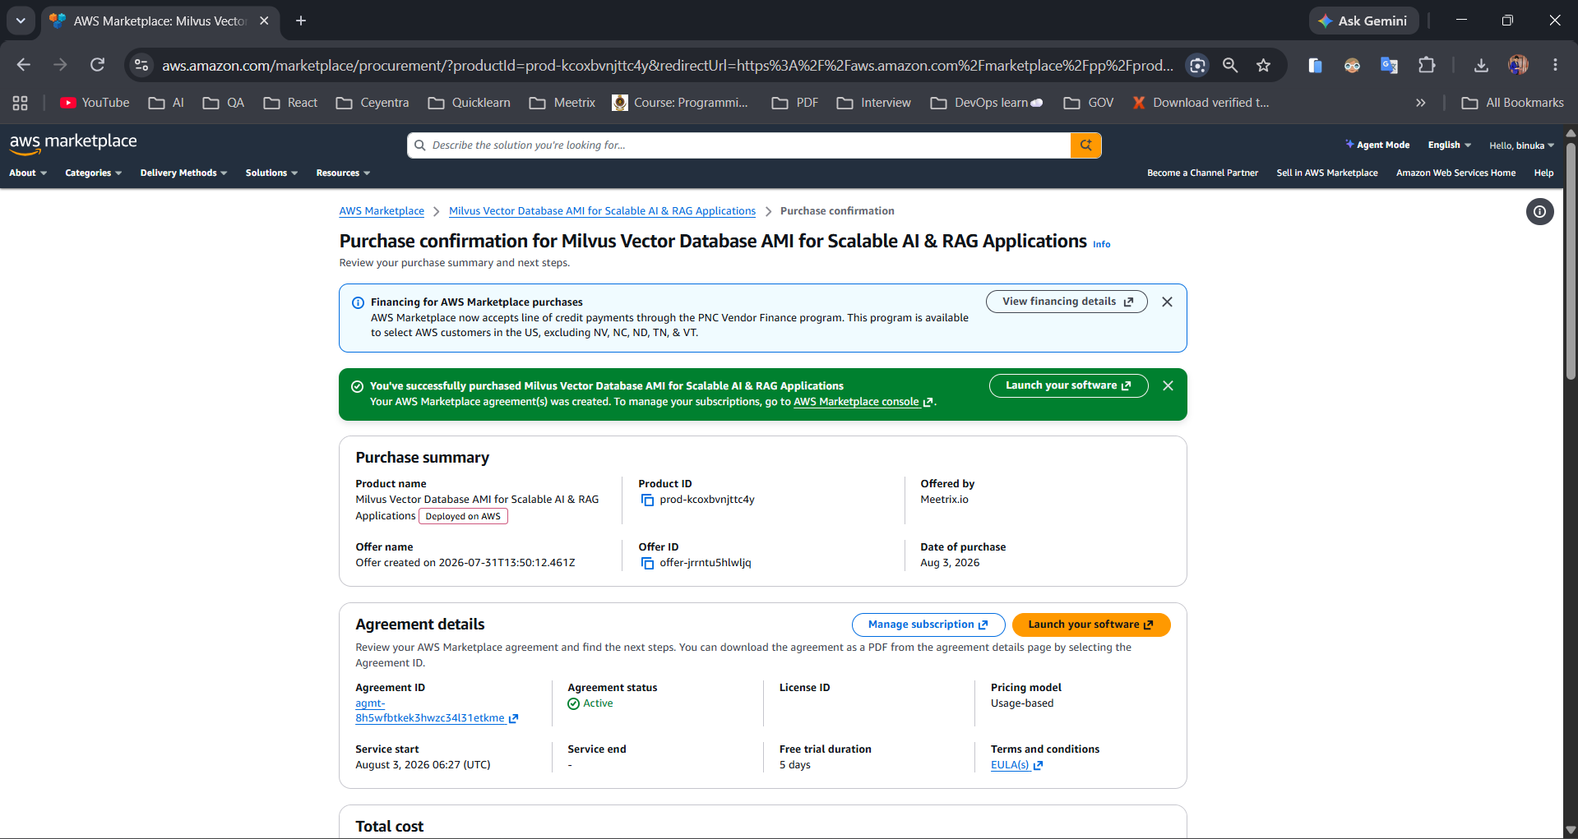Screen dimensions: 1578x839
Task: Reload the page in the browser
Action: (97, 65)
